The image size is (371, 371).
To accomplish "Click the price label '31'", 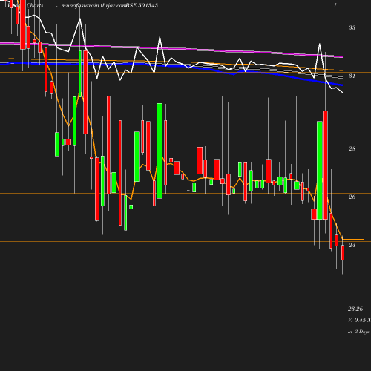I will (x=352, y=76).
